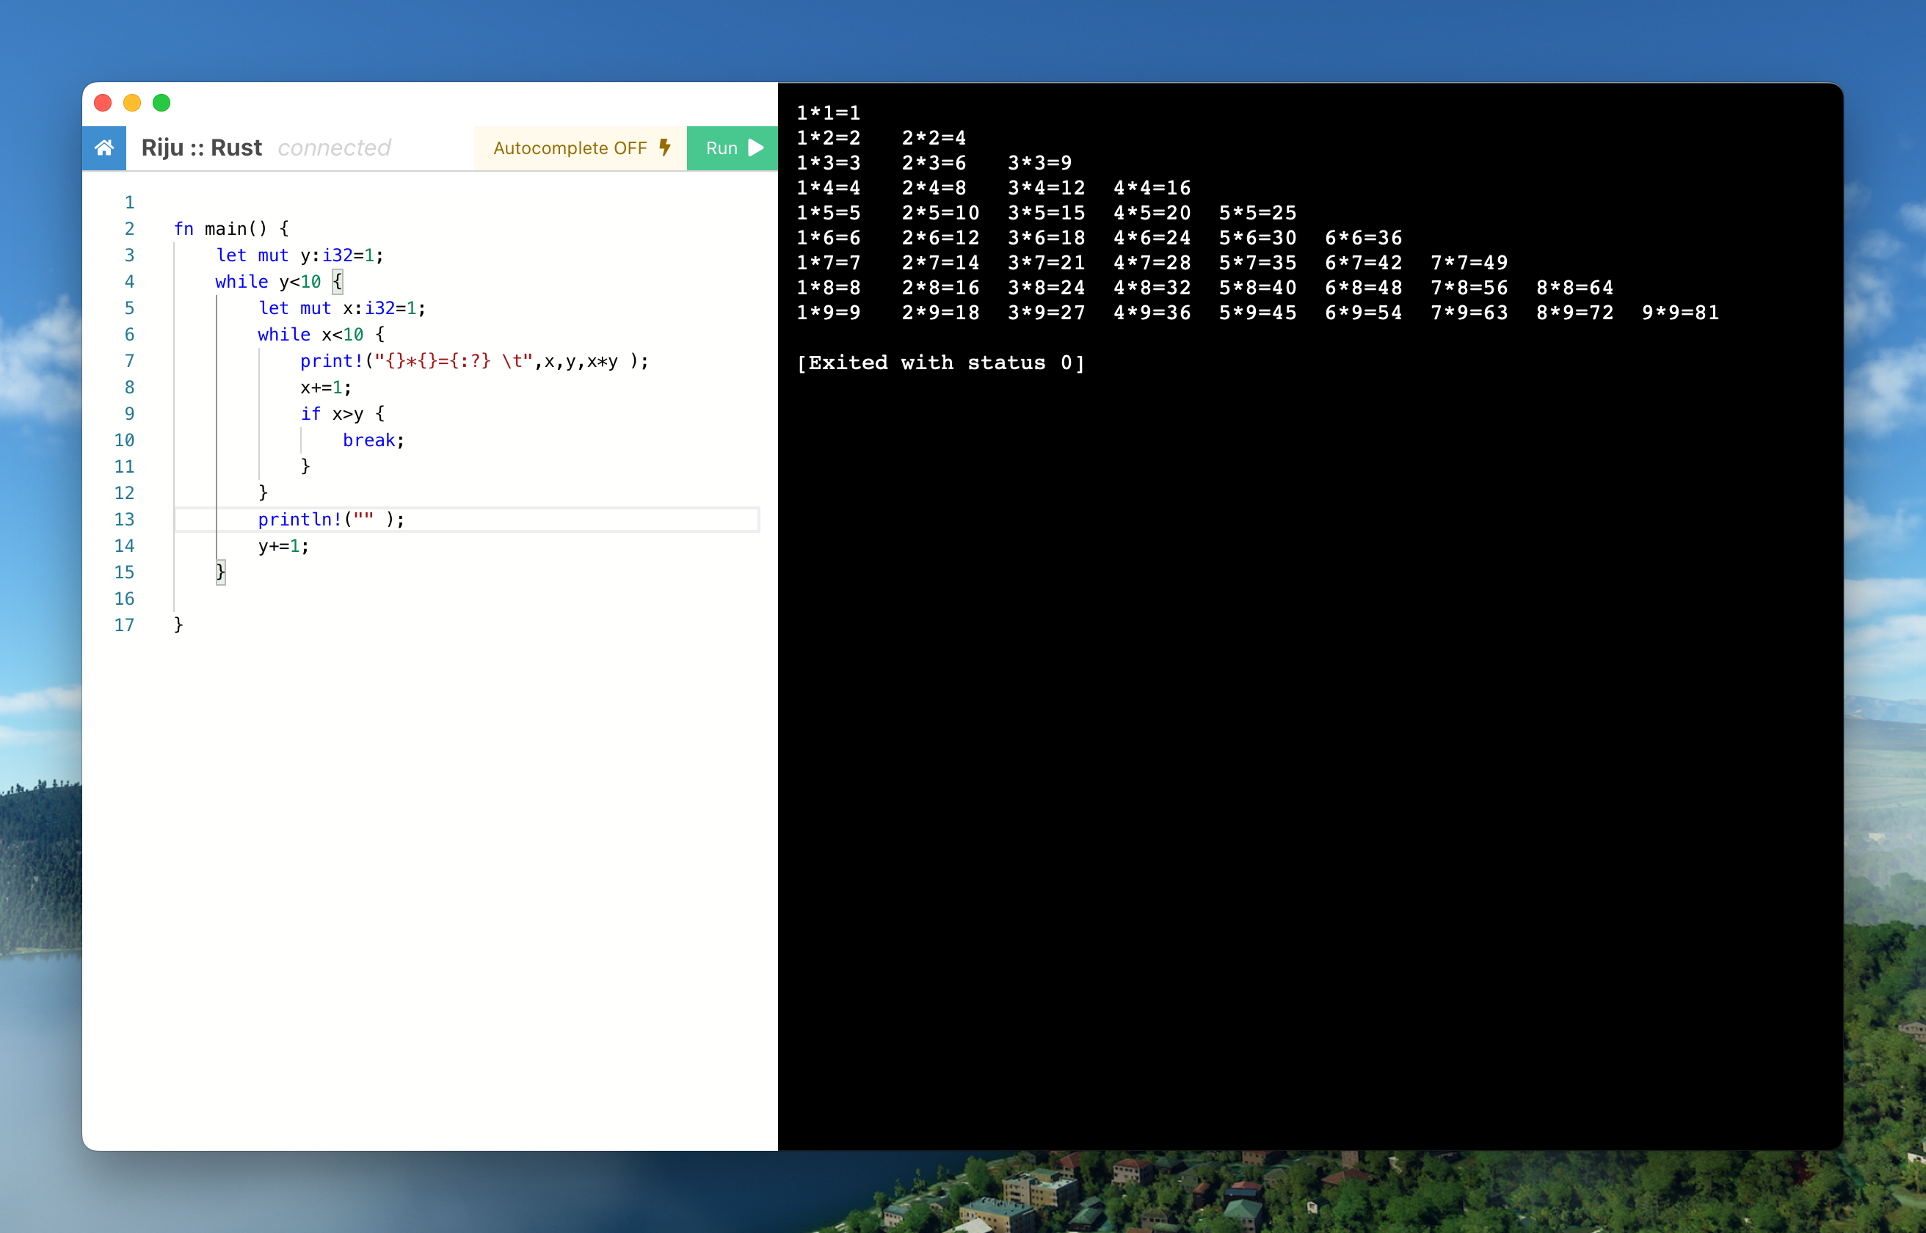1926x1233 pixels.
Task: Toggle Autocomplete OFF button
Action: click(x=570, y=148)
